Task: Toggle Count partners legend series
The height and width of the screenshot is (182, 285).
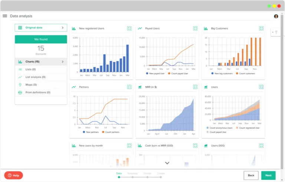Action: tap(111, 132)
